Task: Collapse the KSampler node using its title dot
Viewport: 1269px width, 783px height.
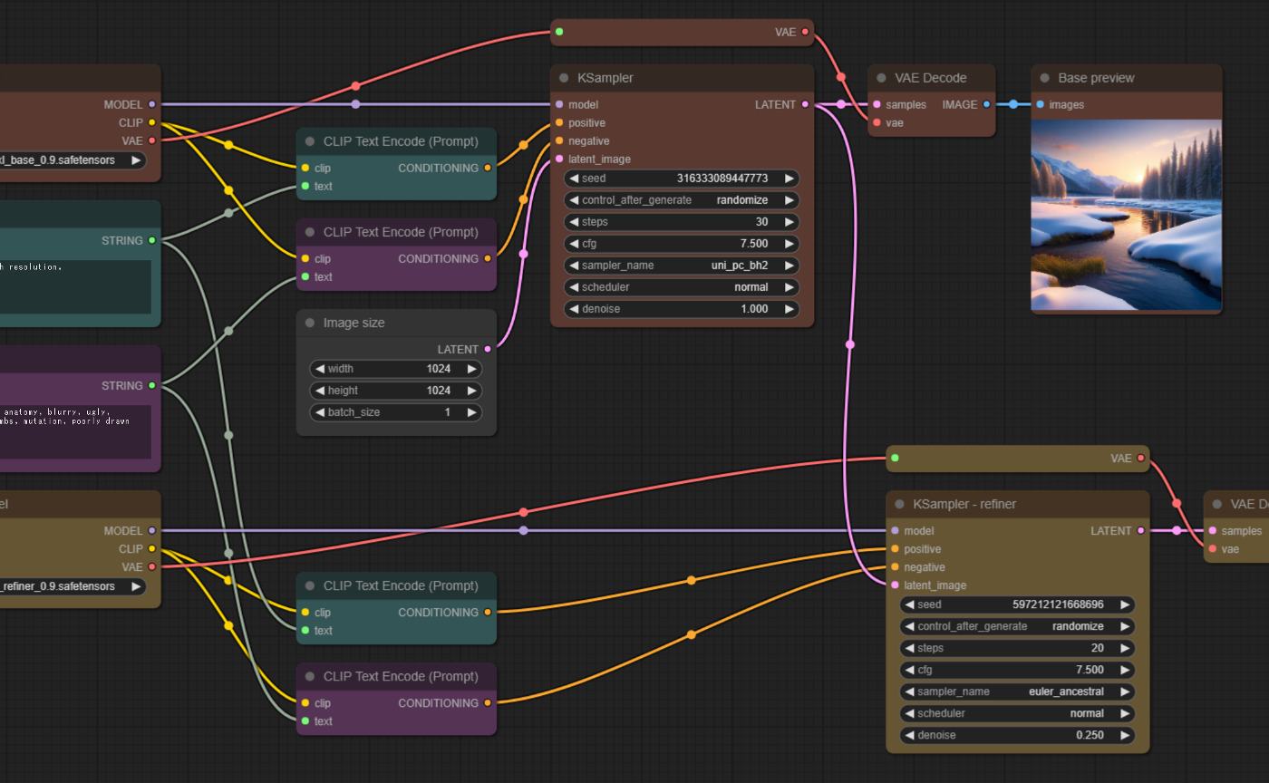Action: [x=564, y=78]
